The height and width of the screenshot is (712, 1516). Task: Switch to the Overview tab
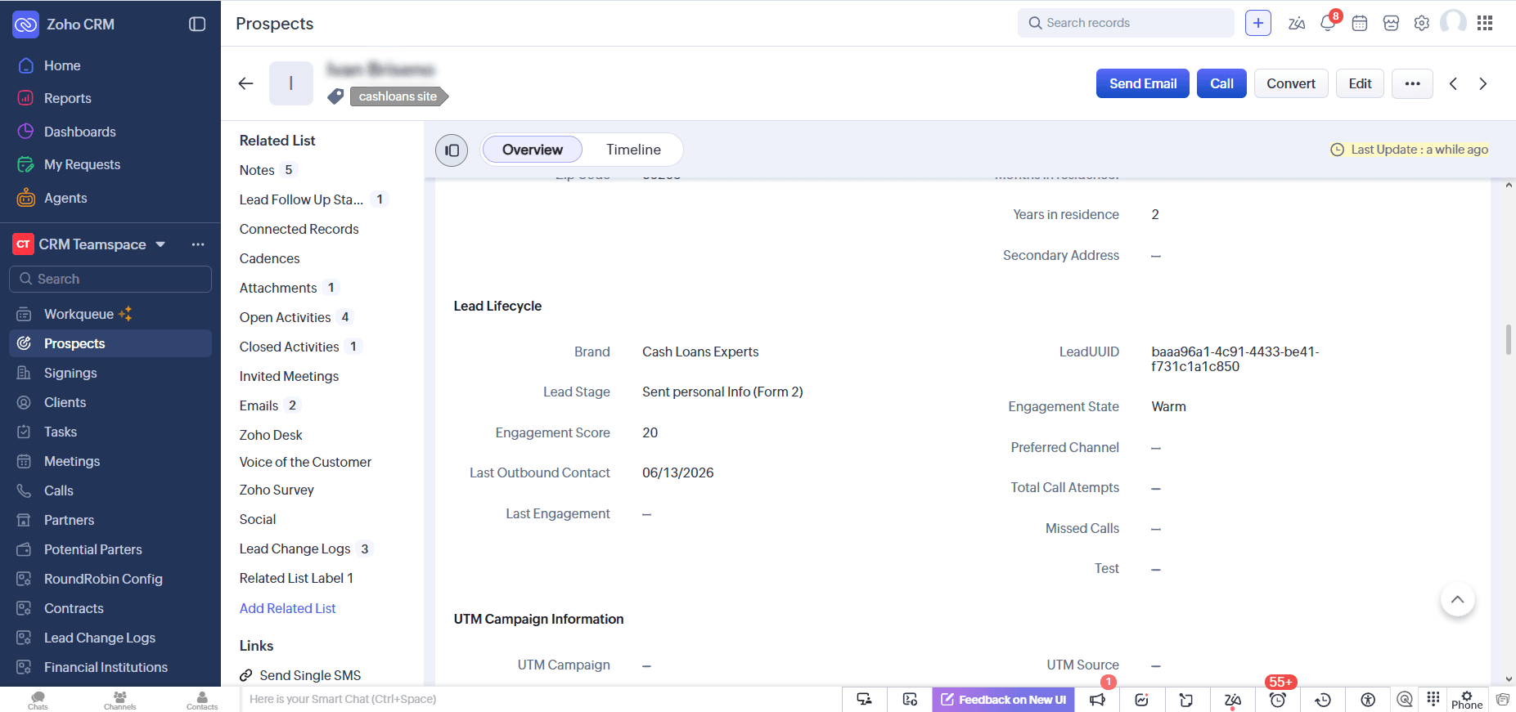click(x=533, y=150)
